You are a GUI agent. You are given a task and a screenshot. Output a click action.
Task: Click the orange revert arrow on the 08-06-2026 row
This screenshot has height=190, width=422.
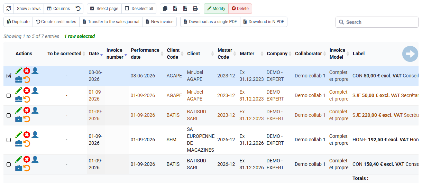point(27,80)
